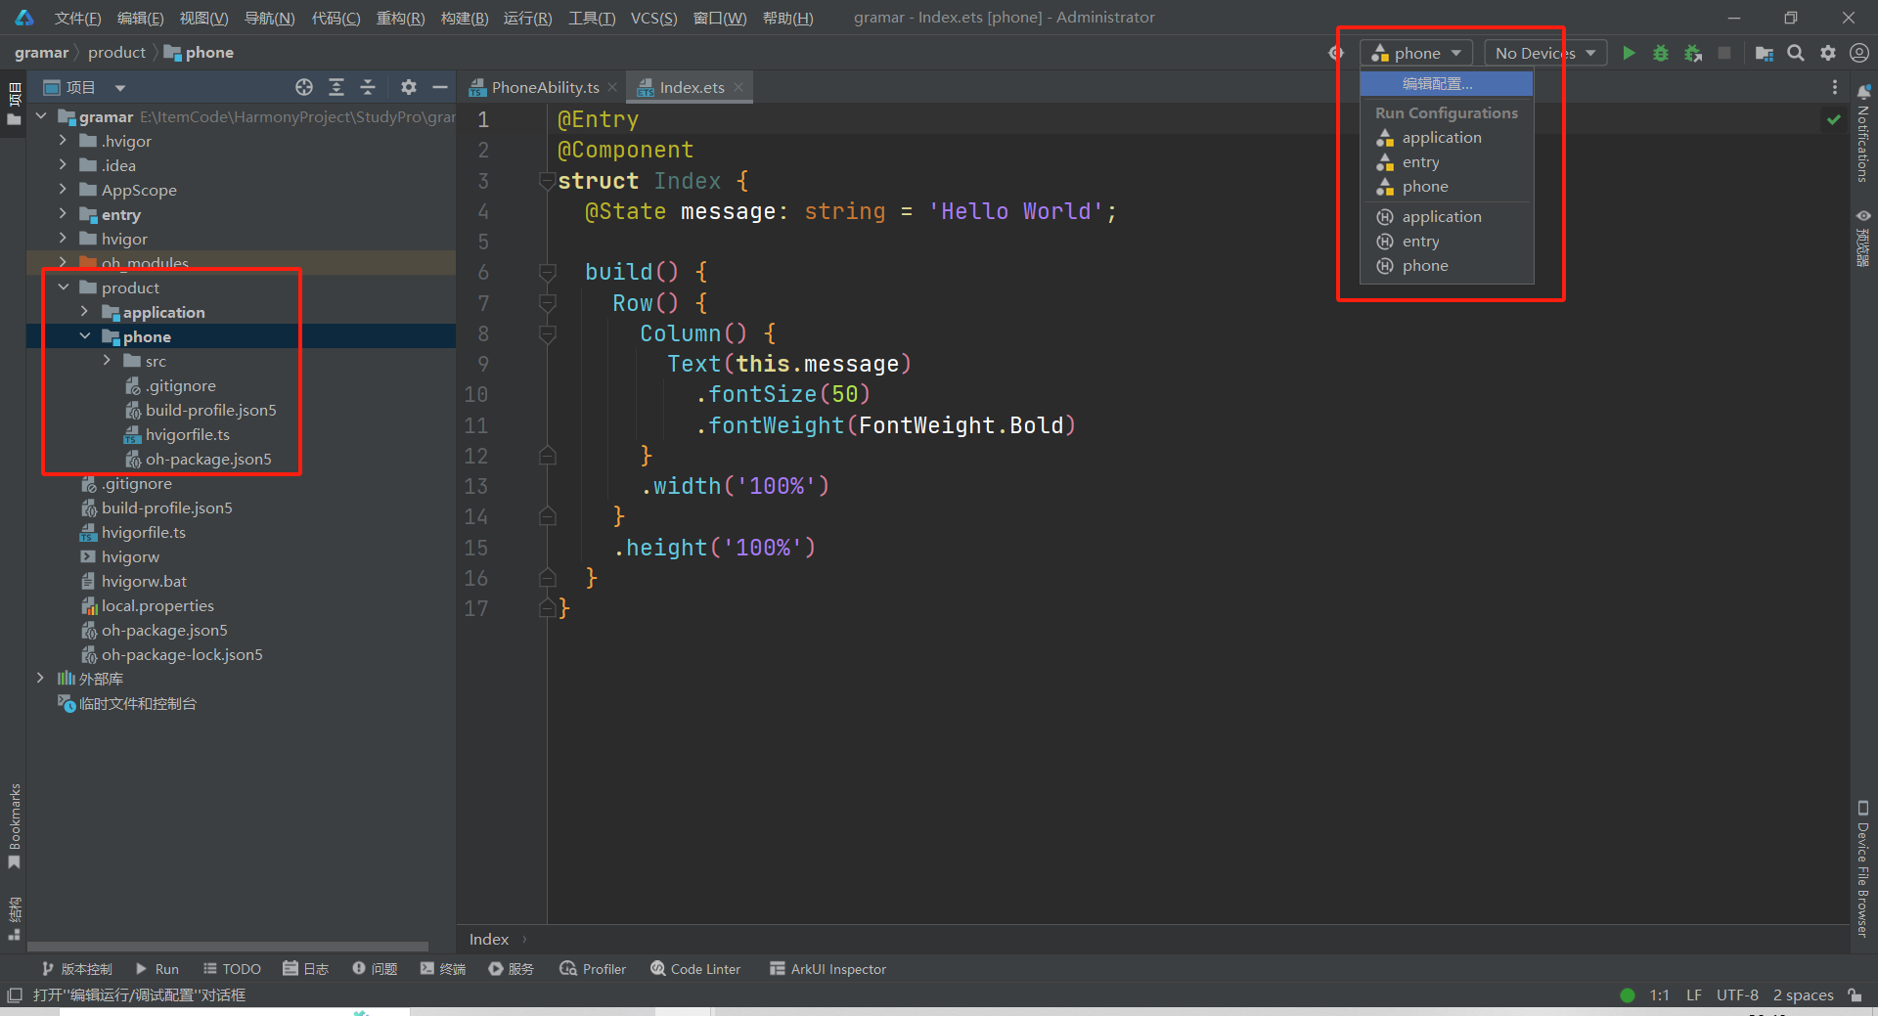The height and width of the screenshot is (1016, 1878).
Task: Toggle read-only lock in status bar
Action: (1855, 994)
